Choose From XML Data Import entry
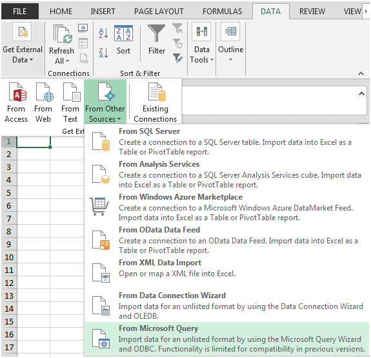 [x=227, y=273]
